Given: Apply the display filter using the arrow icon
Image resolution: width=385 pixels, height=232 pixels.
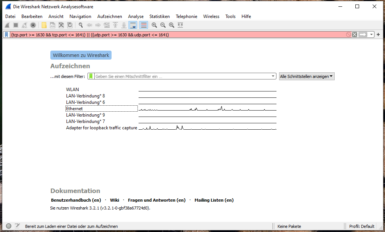Looking at the screenshot, I should (363, 34).
